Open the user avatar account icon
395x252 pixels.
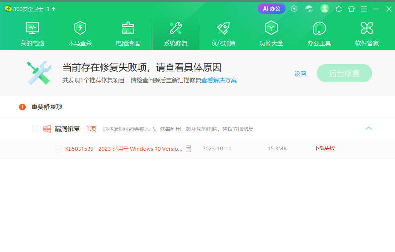tap(324, 9)
